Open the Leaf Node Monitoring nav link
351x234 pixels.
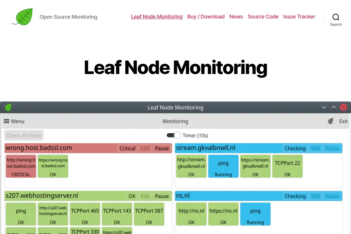[x=157, y=17]
